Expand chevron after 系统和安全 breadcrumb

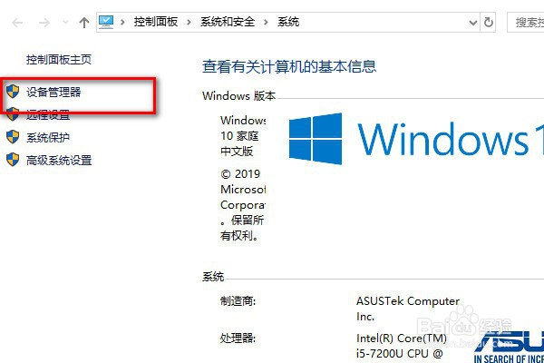266,22
